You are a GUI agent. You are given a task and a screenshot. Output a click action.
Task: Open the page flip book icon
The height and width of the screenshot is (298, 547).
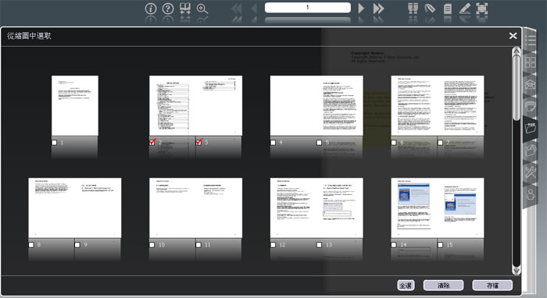click(x=185, y=9)
